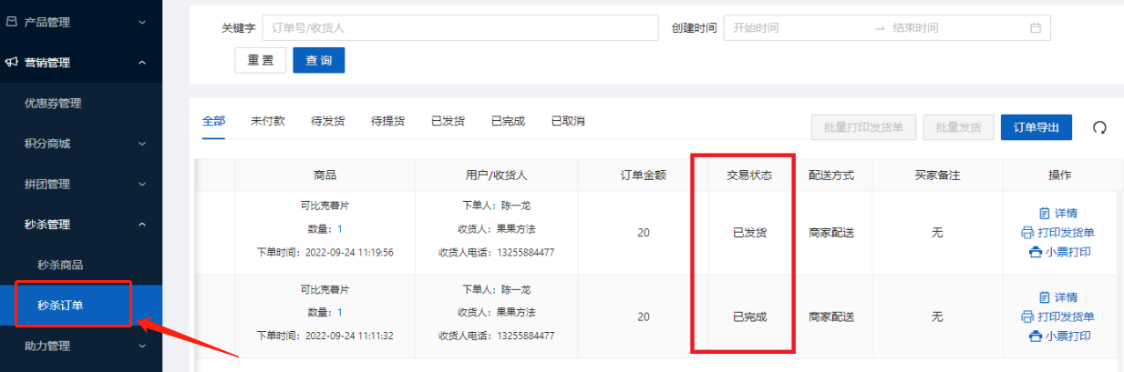1124x372 pixels.
Task: Click the calendar icon in date range field
Action: pos(1036,28)
